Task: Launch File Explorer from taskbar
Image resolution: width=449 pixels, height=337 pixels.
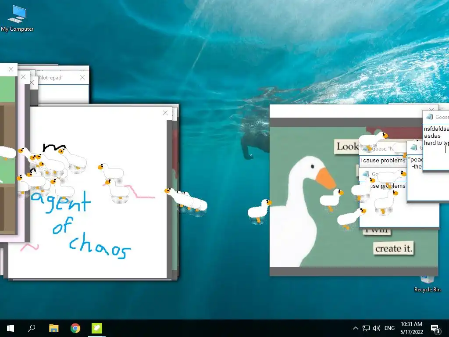Action: [x=53, y=328]
